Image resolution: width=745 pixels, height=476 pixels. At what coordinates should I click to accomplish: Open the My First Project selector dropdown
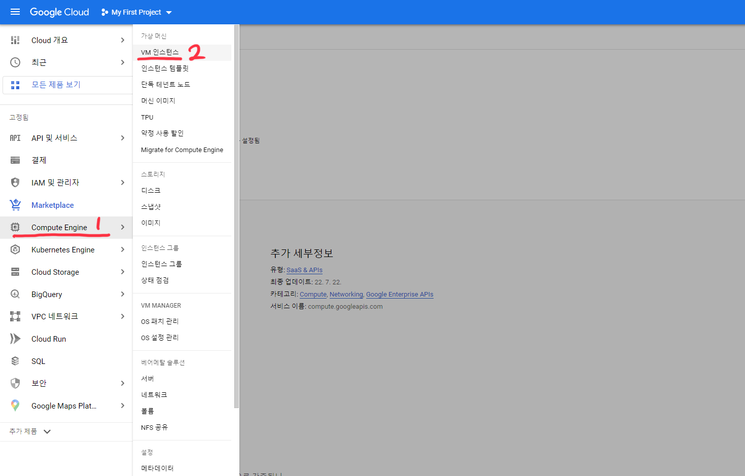136,12
